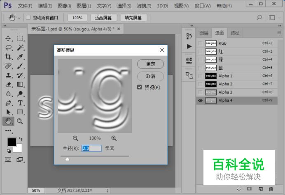This screenshot has width=285, height=195.
Task: Expand the status bar info arrow
Action: click(x=107, y=190)
